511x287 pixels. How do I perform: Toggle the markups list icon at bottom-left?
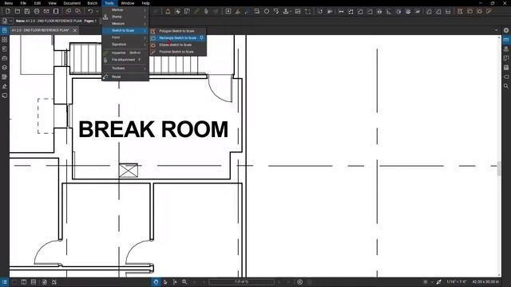(4, 282)
